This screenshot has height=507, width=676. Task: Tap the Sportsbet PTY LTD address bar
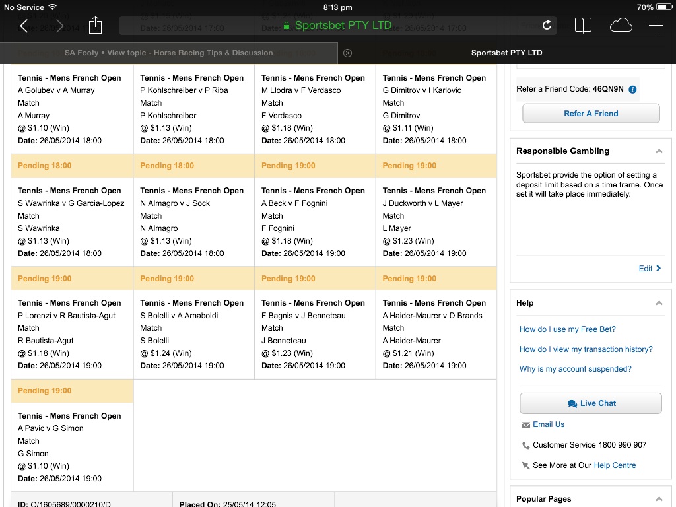(337, 26)
